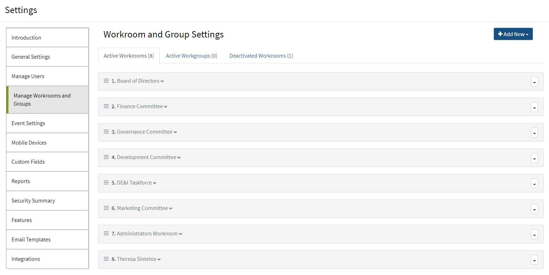Click drag handle icon for DE&I Taskforce
The width and height of the screenshot is (549, 275).
106,182
